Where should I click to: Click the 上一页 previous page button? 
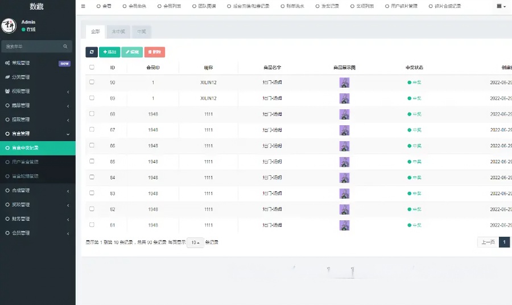[488, 242]
